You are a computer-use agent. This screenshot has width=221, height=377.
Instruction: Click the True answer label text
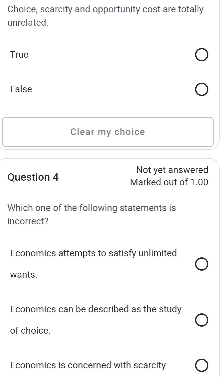point(19,54)
